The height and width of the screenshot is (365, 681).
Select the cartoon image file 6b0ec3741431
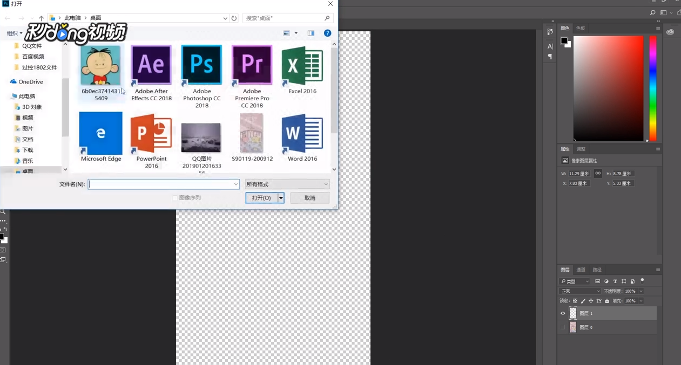click(x=101, y=73)
